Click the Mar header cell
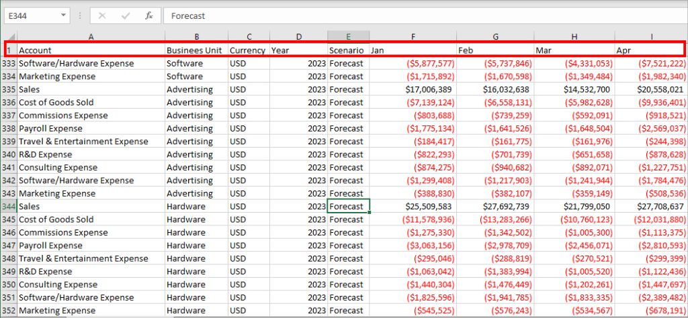 click(x=574, y=50)
